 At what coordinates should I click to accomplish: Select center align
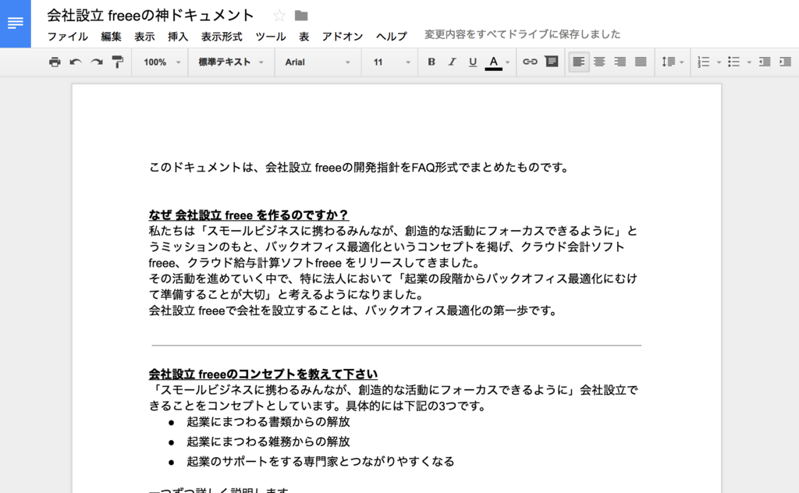[x=599, y=62]
